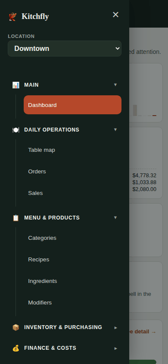The image size is (168, 364).
Task: Click the Kitchfly brand name
Action: [x=35, y=16]
